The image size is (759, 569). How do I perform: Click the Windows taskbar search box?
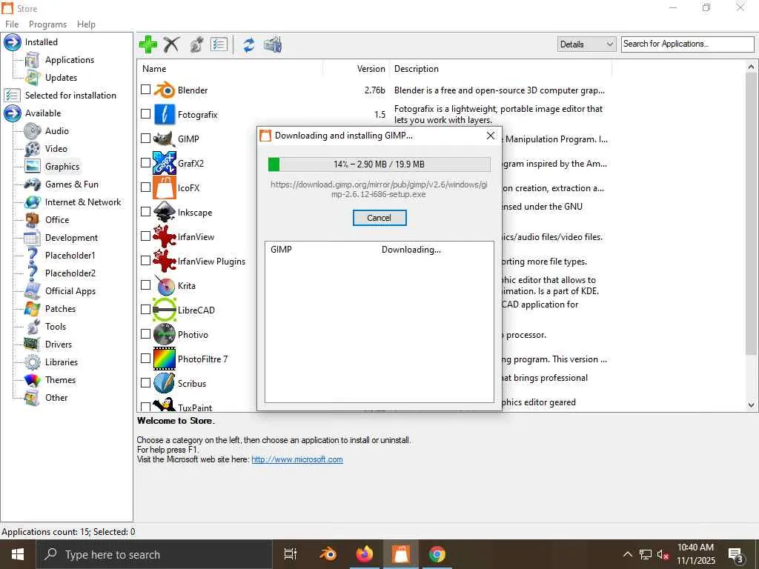pyautogui.click(x=154, y=554)
